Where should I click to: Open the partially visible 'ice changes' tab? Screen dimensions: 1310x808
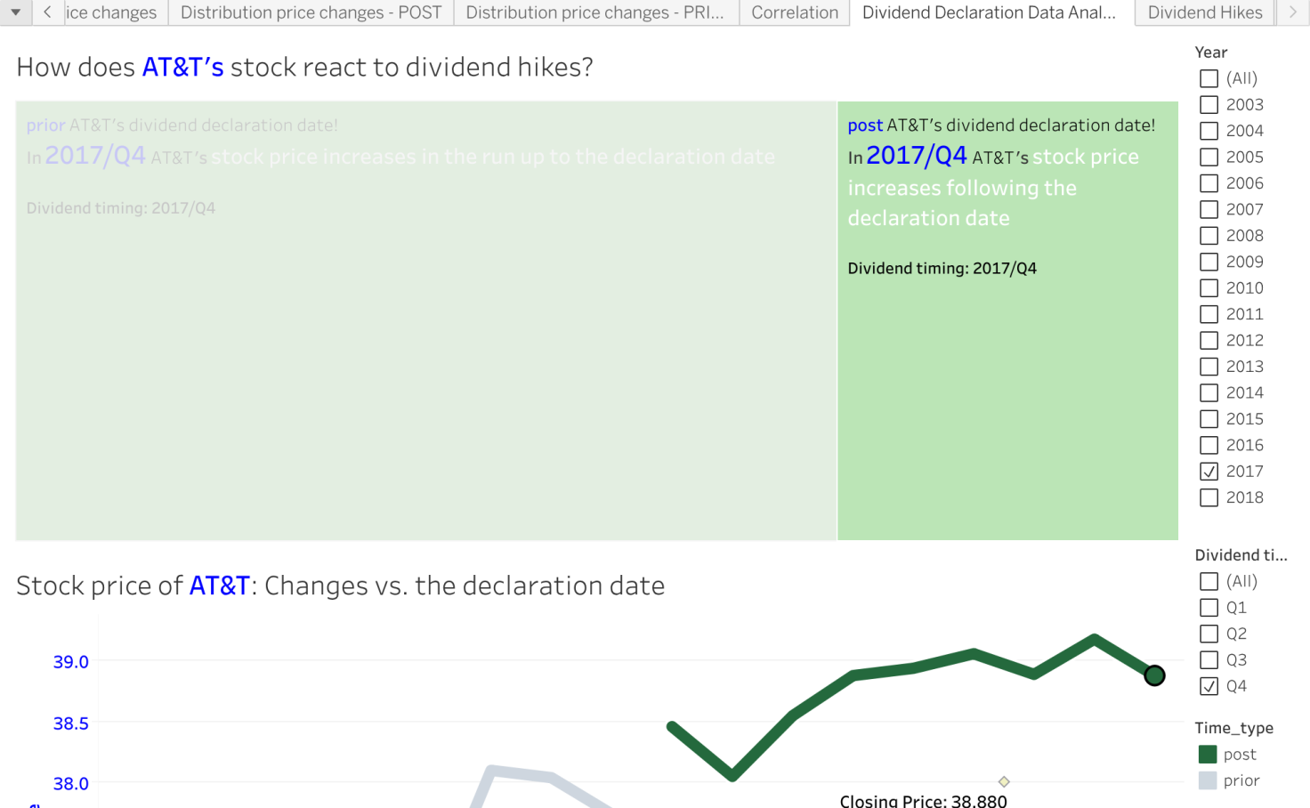click(x=116, y=12)
